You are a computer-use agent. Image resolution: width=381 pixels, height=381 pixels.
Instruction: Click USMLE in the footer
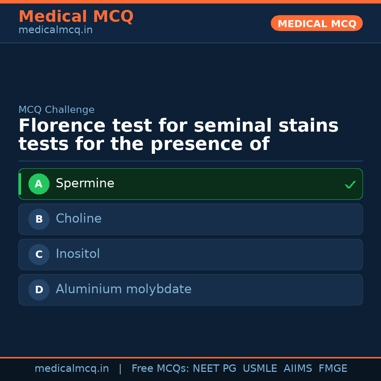coord(260,369)
